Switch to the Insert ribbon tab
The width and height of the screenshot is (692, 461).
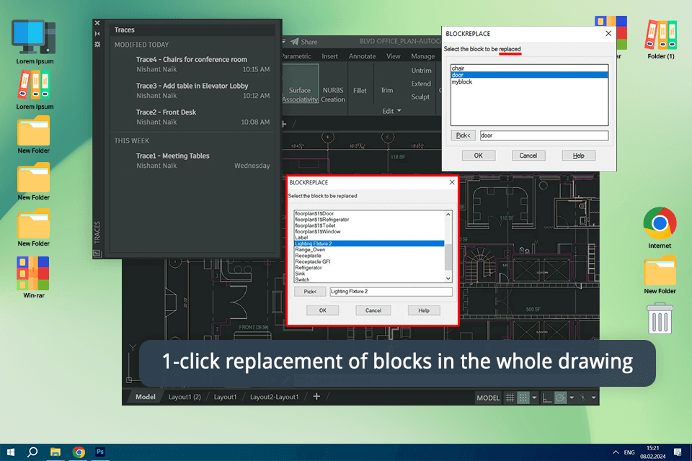[329, 56]
